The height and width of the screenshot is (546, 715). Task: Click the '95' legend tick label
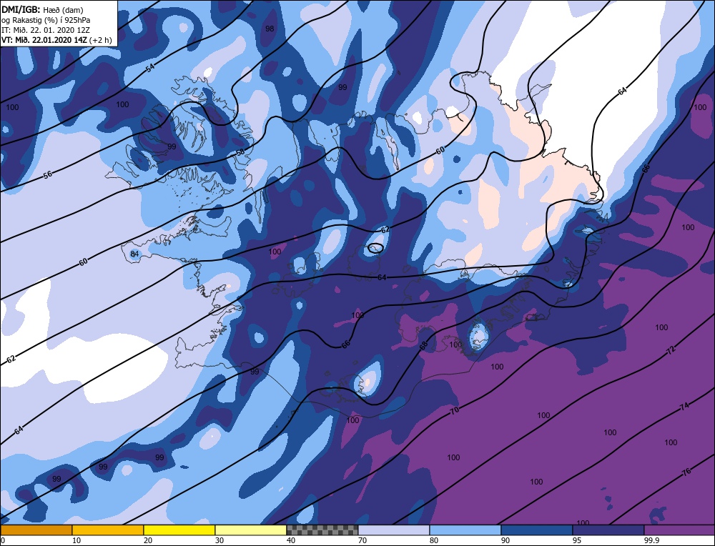click(576, 540)
